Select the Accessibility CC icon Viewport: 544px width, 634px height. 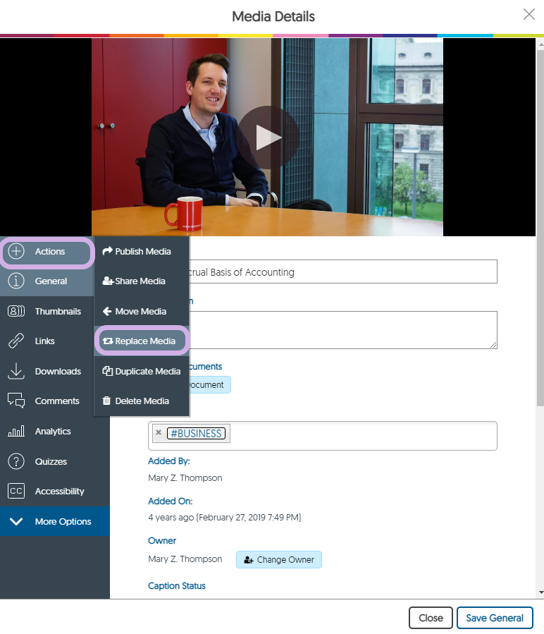16,492
